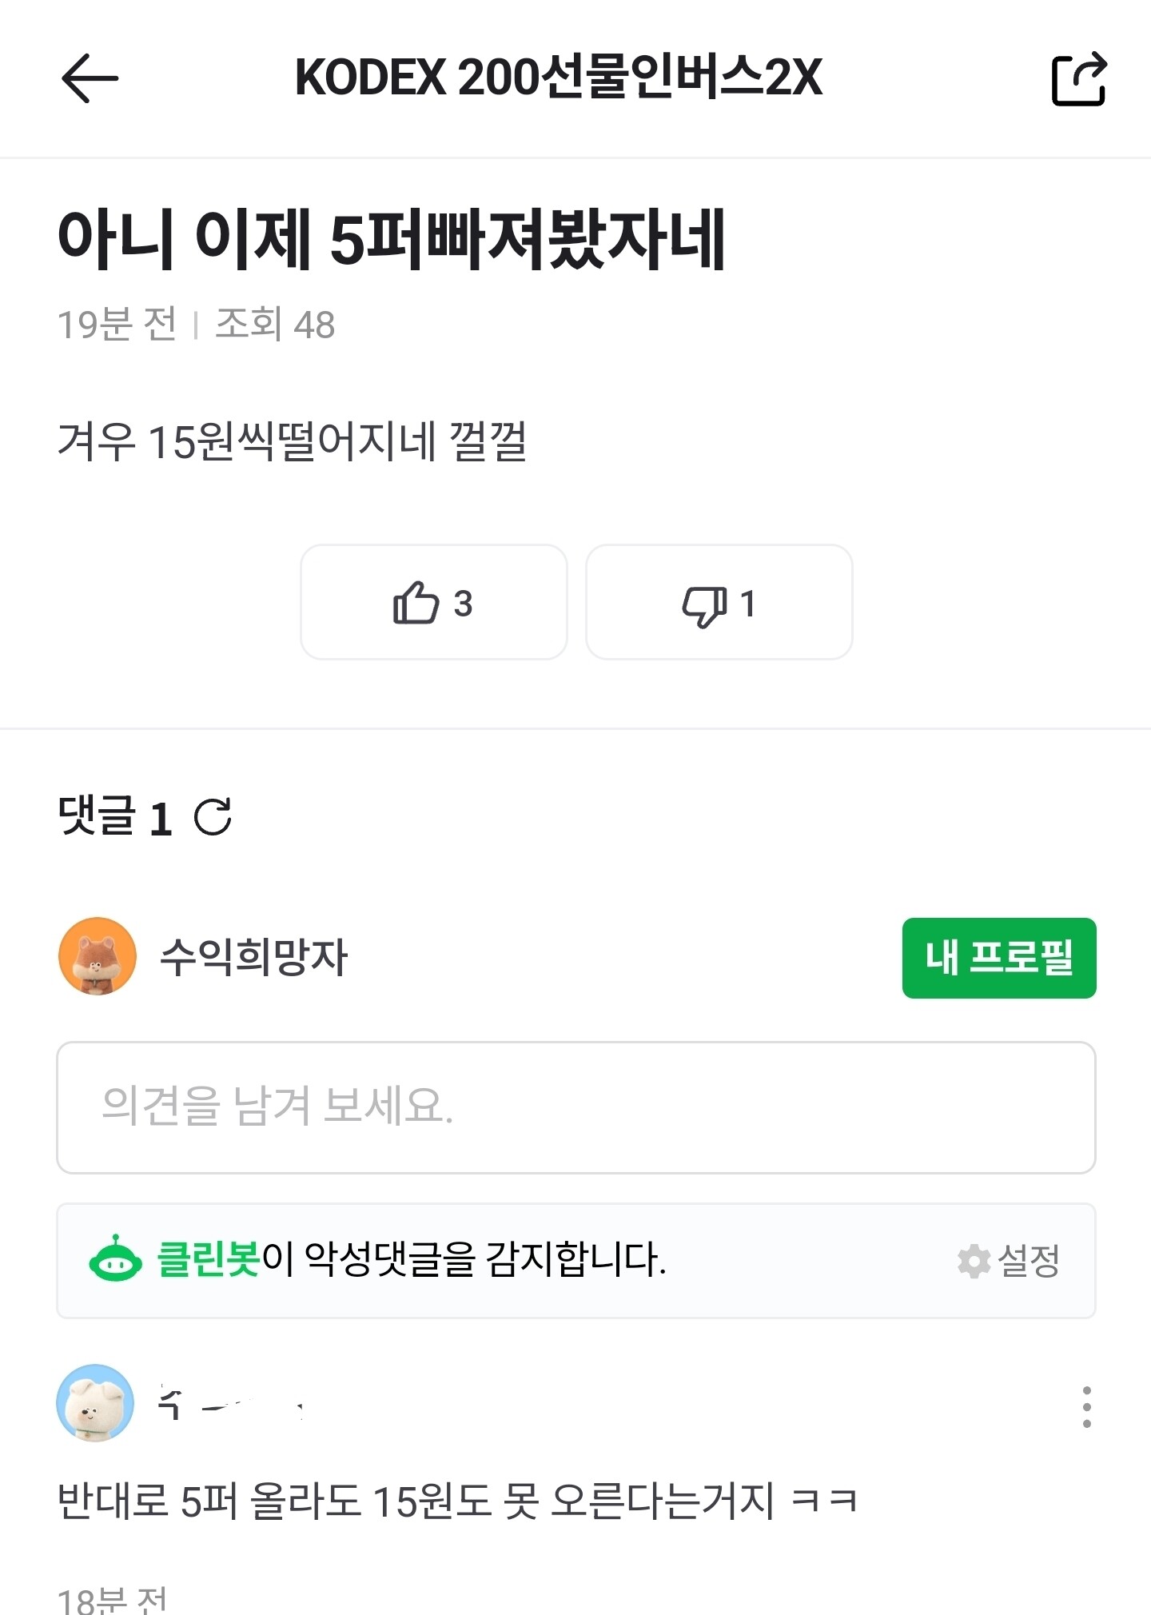
Task: Focus the 의견을 남겨 보세요 comment field
Action: 575,1107
